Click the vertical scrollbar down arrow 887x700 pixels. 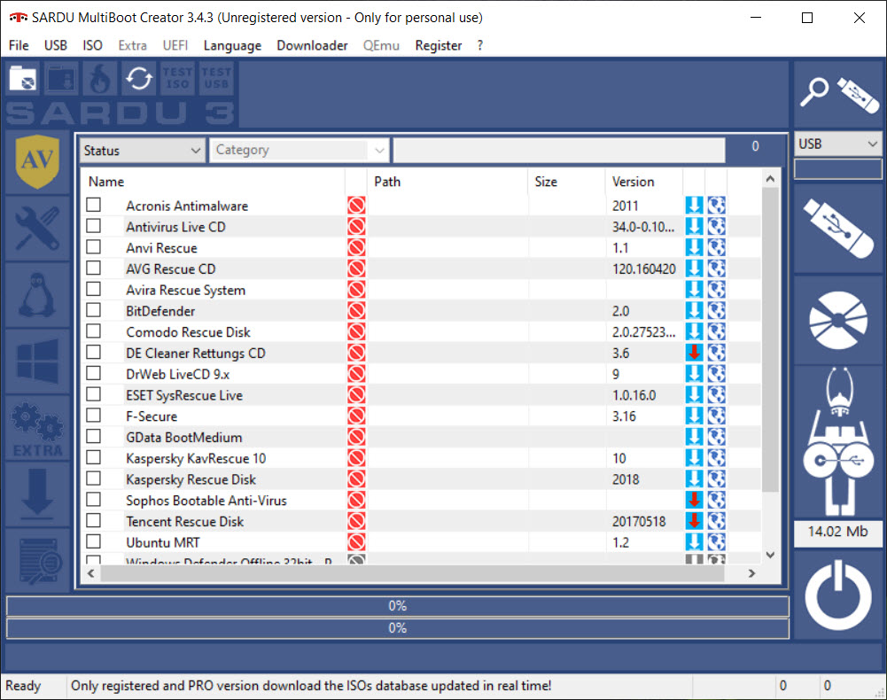(x=769, y=555)
